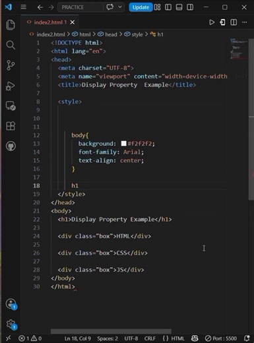254x343 pixels.
Task: Open Copilot status icon in status bar
Action: pyautogui.click(x=195, y=338)
